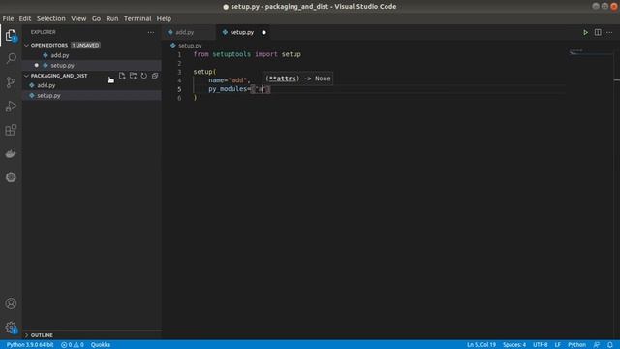This screenshot has height=349, width=620.
Task: Open the Edit menu
Action: [25, 18]
